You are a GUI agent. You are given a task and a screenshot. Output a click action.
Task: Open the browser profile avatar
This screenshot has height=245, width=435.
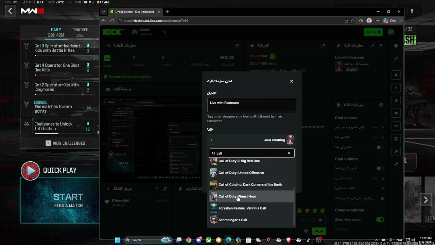369,21
